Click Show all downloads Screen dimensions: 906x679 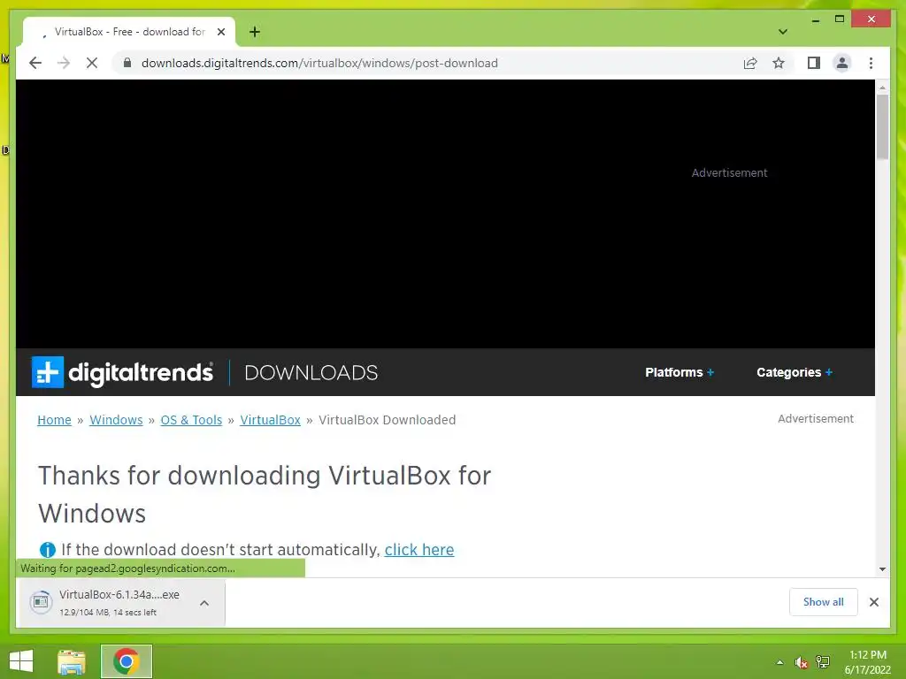[824, 601]
